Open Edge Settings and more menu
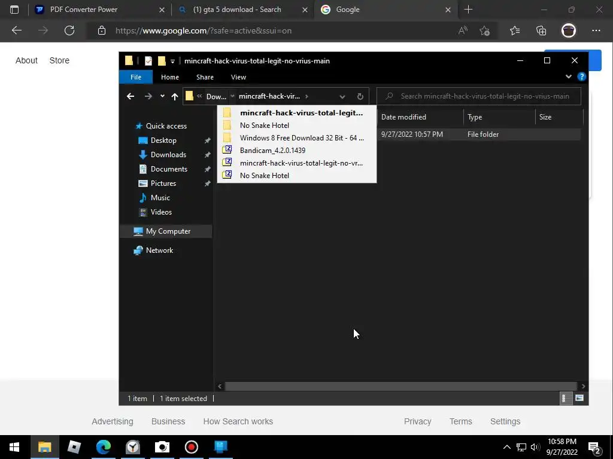Image resolution: width=613 pixels, height=459 pixels. 596,30
